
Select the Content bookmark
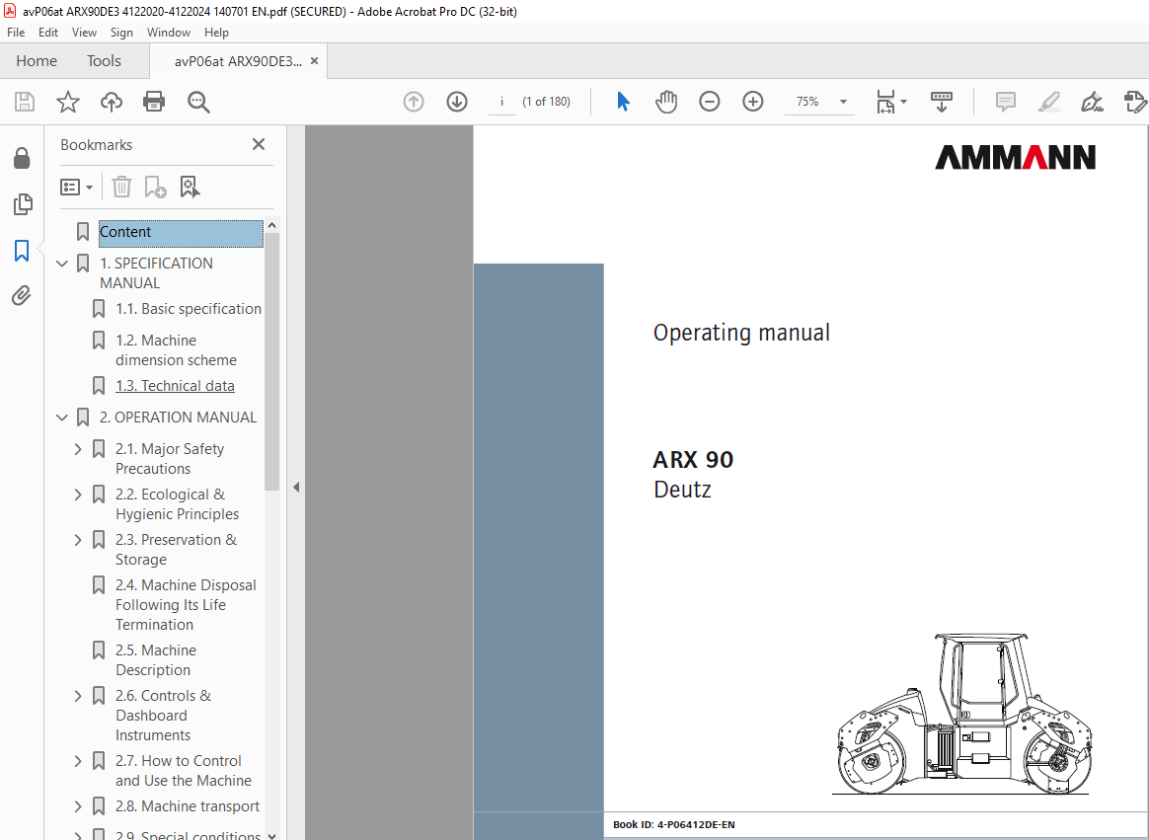click(181, 232)
